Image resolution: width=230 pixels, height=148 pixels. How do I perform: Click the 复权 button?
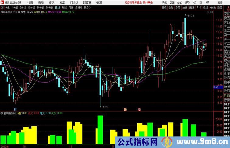164,8
